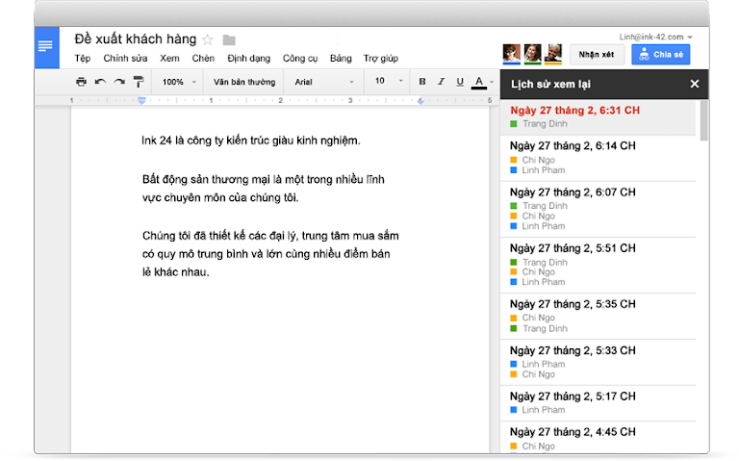Undo the last action

[100, 82]
